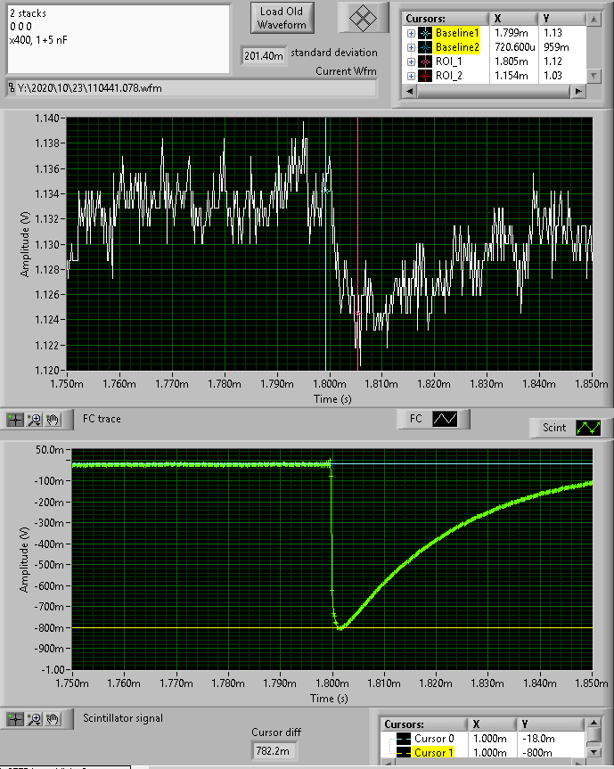Select the FC trace cursor crosshair tool
Image resolution: width=614 pixels, height=769 pixels.
point(15,420)
